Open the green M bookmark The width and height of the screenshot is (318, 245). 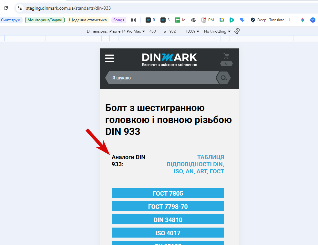180,20
